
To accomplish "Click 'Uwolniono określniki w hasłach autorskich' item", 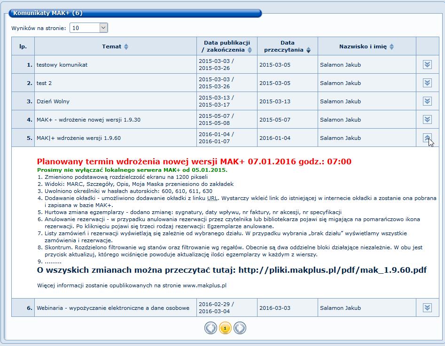I will pos(128,191).
